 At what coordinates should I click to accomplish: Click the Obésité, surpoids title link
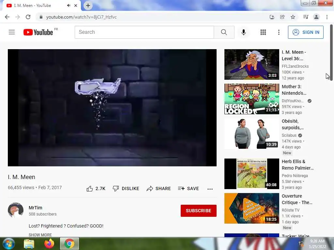pyautogui.click(x=293, y=124)
